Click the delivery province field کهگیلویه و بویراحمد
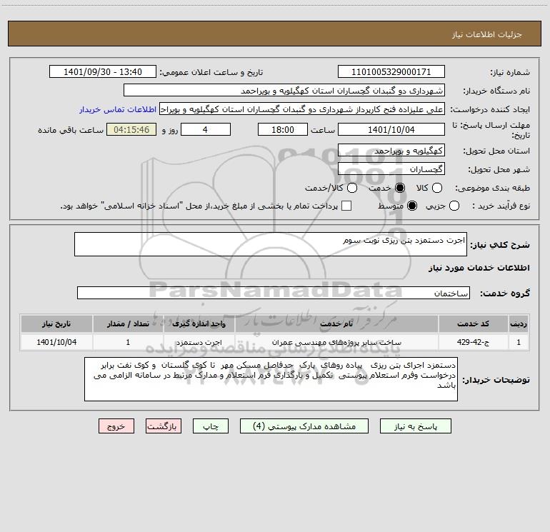 [x=391, y=151]
